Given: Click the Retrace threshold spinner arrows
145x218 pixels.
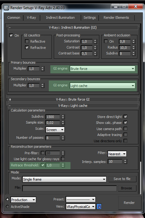Looking at the screenshot, I should 63,165.
